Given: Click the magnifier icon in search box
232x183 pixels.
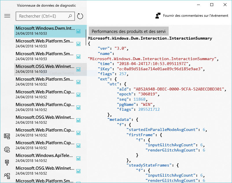Looking at the screenshot, I should pos(70,16).
